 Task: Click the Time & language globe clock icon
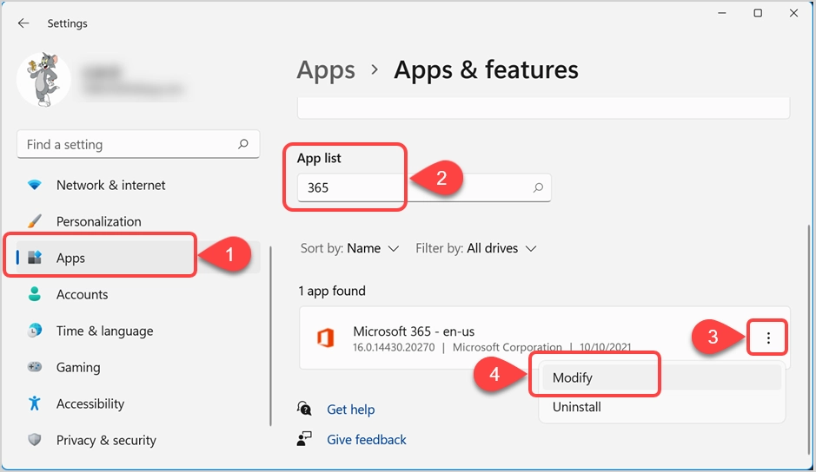click(35, 331)
